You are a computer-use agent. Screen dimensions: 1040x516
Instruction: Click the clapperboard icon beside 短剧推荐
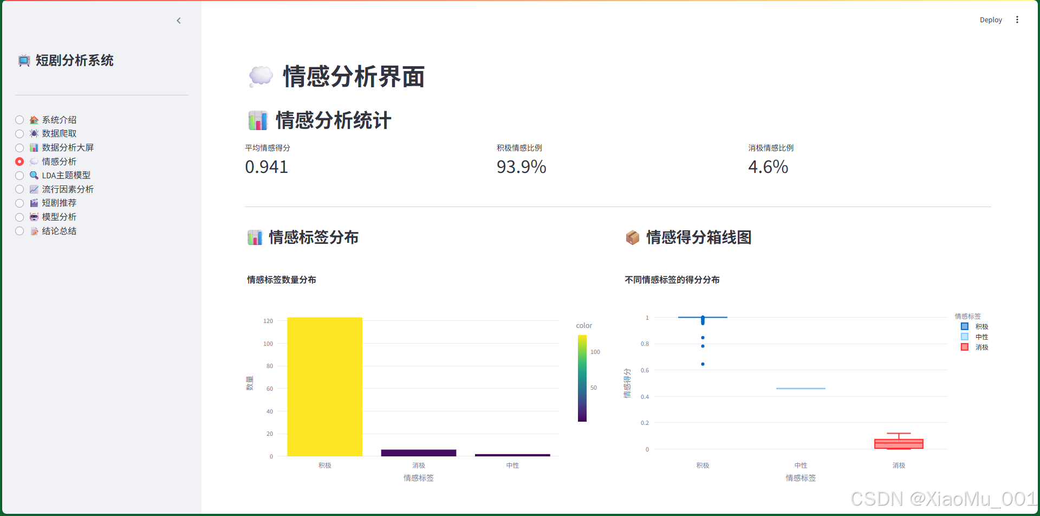pyautogui.click(x=34, y=203)
